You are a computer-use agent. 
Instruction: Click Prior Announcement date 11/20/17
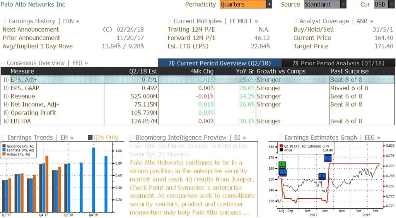click(130, 38)
